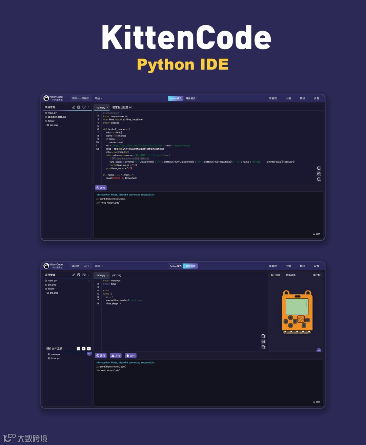The height and width of the screenshot is (445, 366).
Task: Click the KittenCode cat logo in the 喵比特 window
Action: coord(46,266)
